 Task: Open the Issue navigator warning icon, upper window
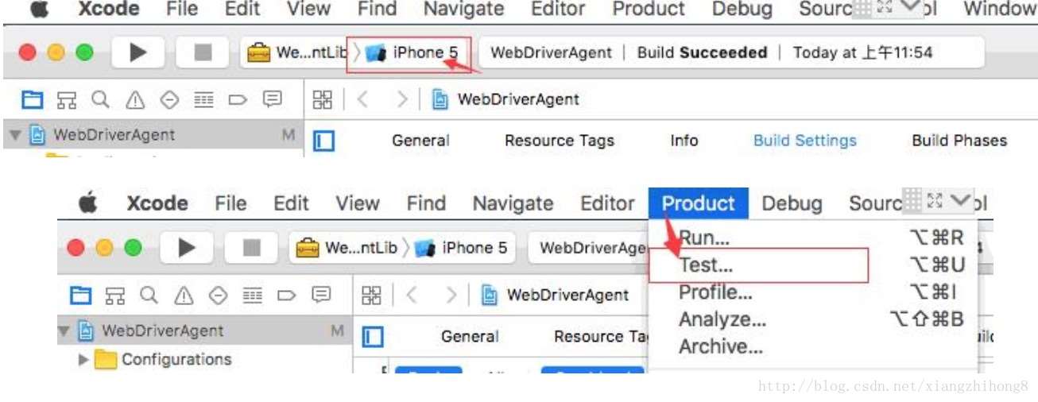point(136,99)
